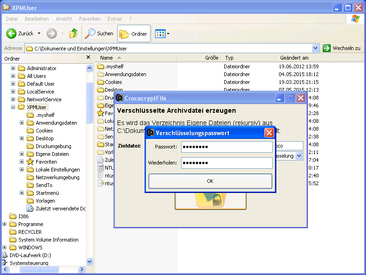Click the green Wechseln zu arrow
Image resolution: width=366 pixels, height=275 pixels.
327,48
